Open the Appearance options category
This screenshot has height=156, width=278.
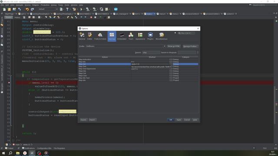pos(140,36)
